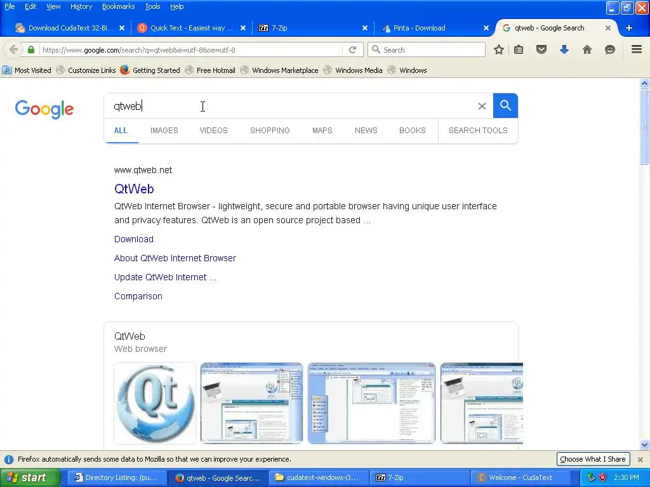Open the File menu
Viewport: 650px width, 487px height.
click(10, 6)
